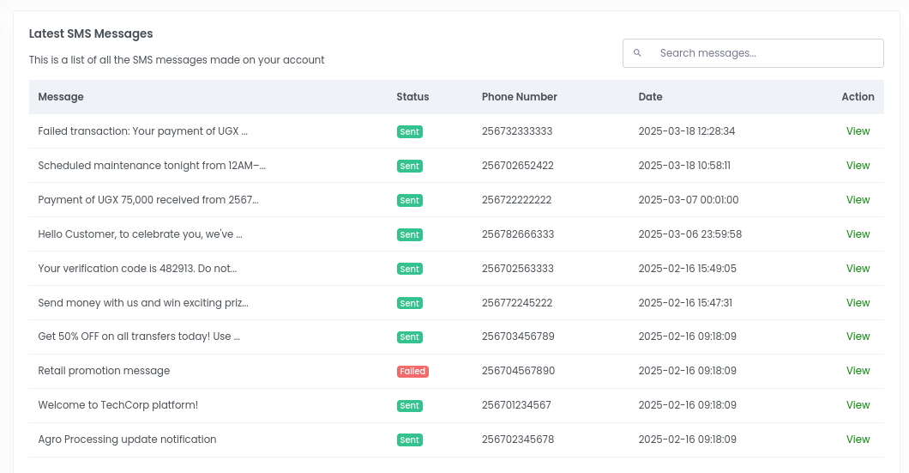This screenshot has height=473, width=909.
Task: Click date 2025-02-16 15:47:31
Action: pyautogui.click(x=685, y=302)
